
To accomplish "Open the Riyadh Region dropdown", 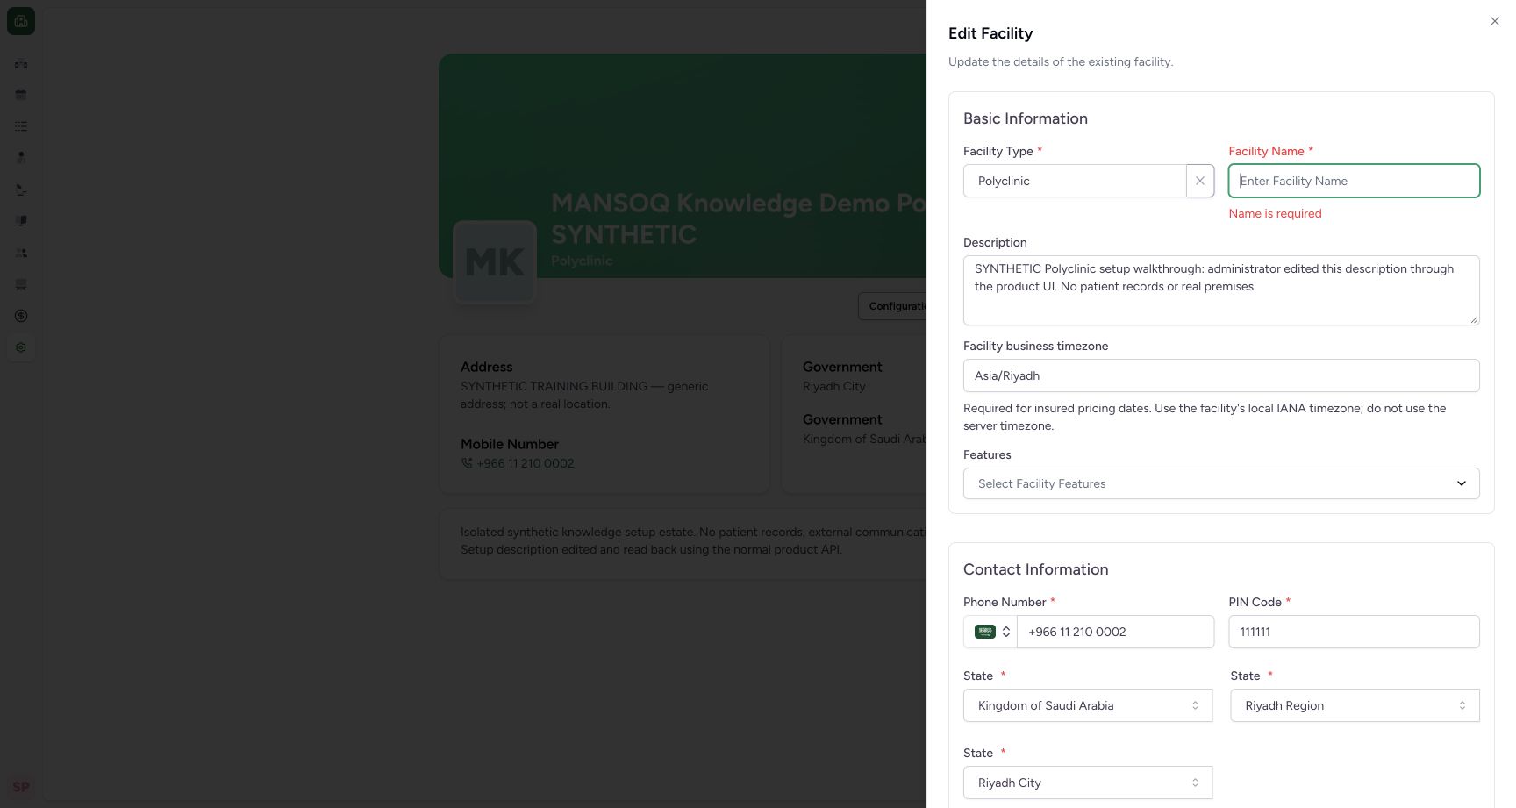I will [1355, 705].
